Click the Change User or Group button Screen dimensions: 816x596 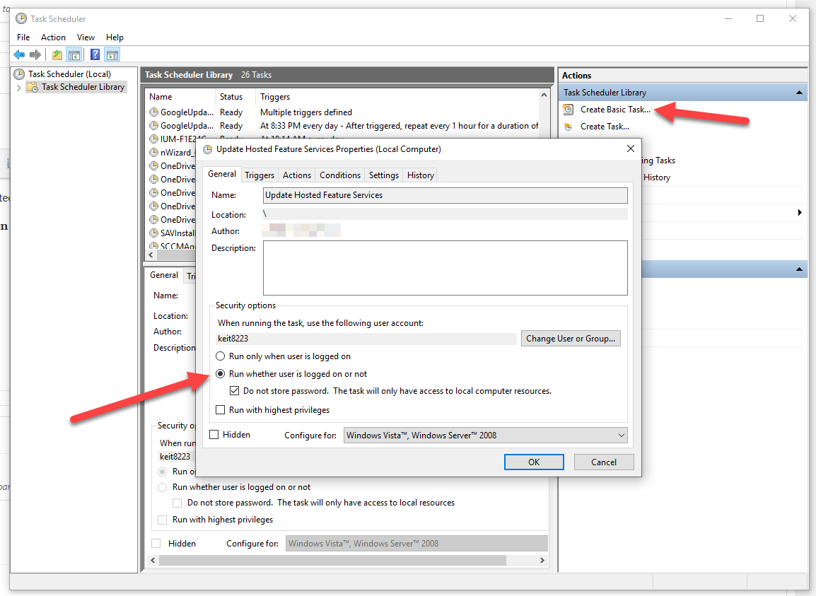[x=571, y=338]
